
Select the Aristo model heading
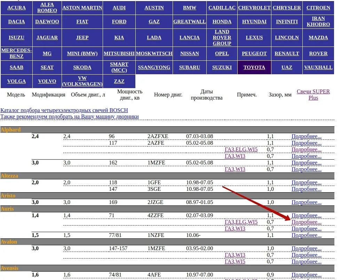click(x=8, y=196)
